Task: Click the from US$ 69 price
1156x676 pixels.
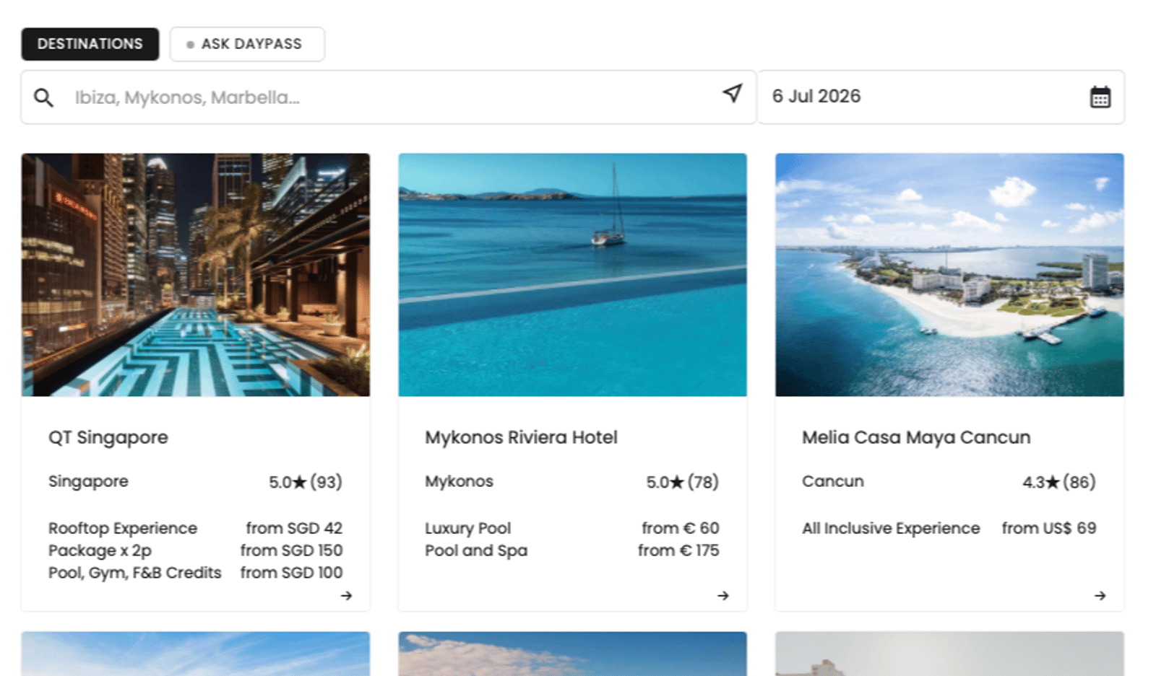Action: 1049,528
